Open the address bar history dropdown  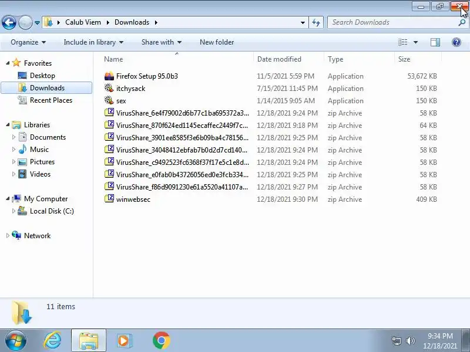[x=303, y=22]
